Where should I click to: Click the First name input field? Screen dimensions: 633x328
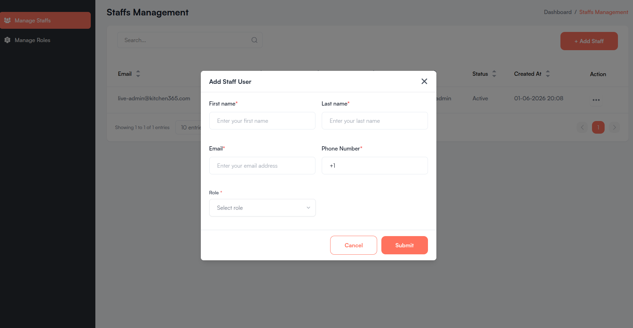[x=262, y=121]
